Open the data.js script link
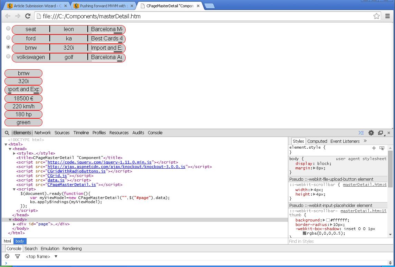Screen dimensions: 395x267 56,180
